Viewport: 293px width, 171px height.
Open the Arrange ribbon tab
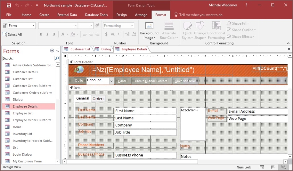coord(141,15)
